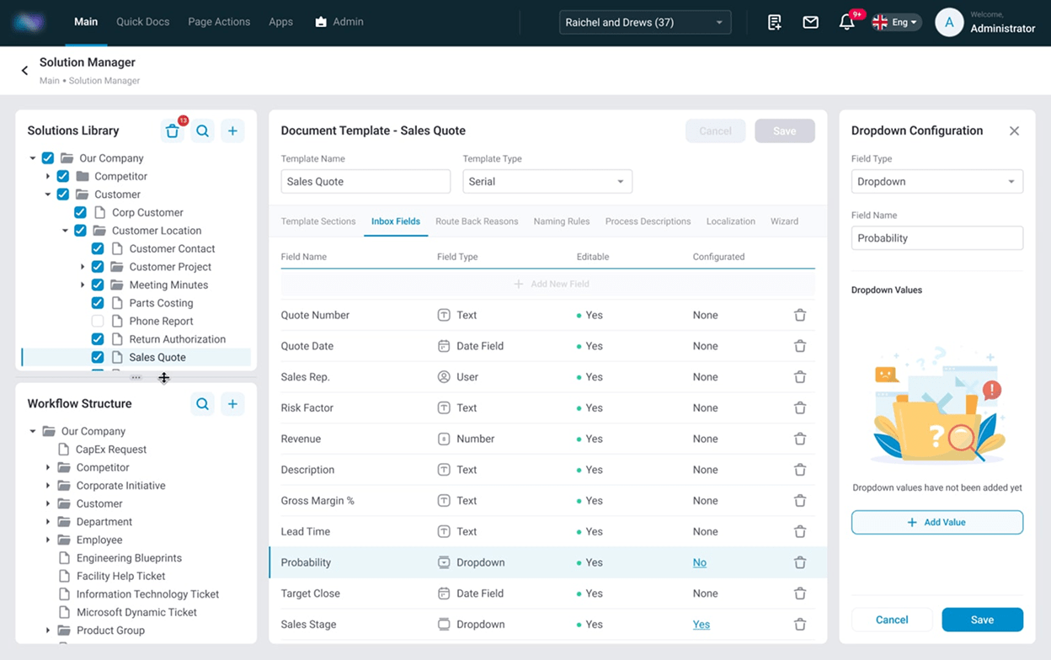Click the back arrow beside Solution Manager
This screenshot has height=660, width=1051.
pos(24,71)
